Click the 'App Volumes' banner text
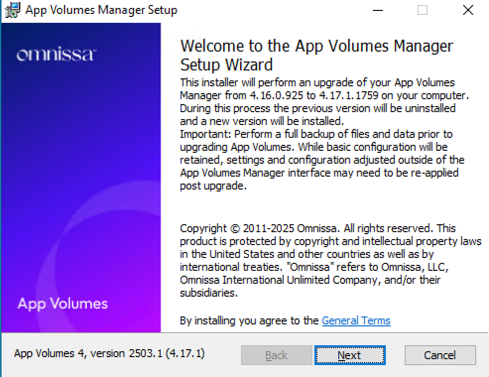The image size is (489, 377). click(x=62, y=304)
